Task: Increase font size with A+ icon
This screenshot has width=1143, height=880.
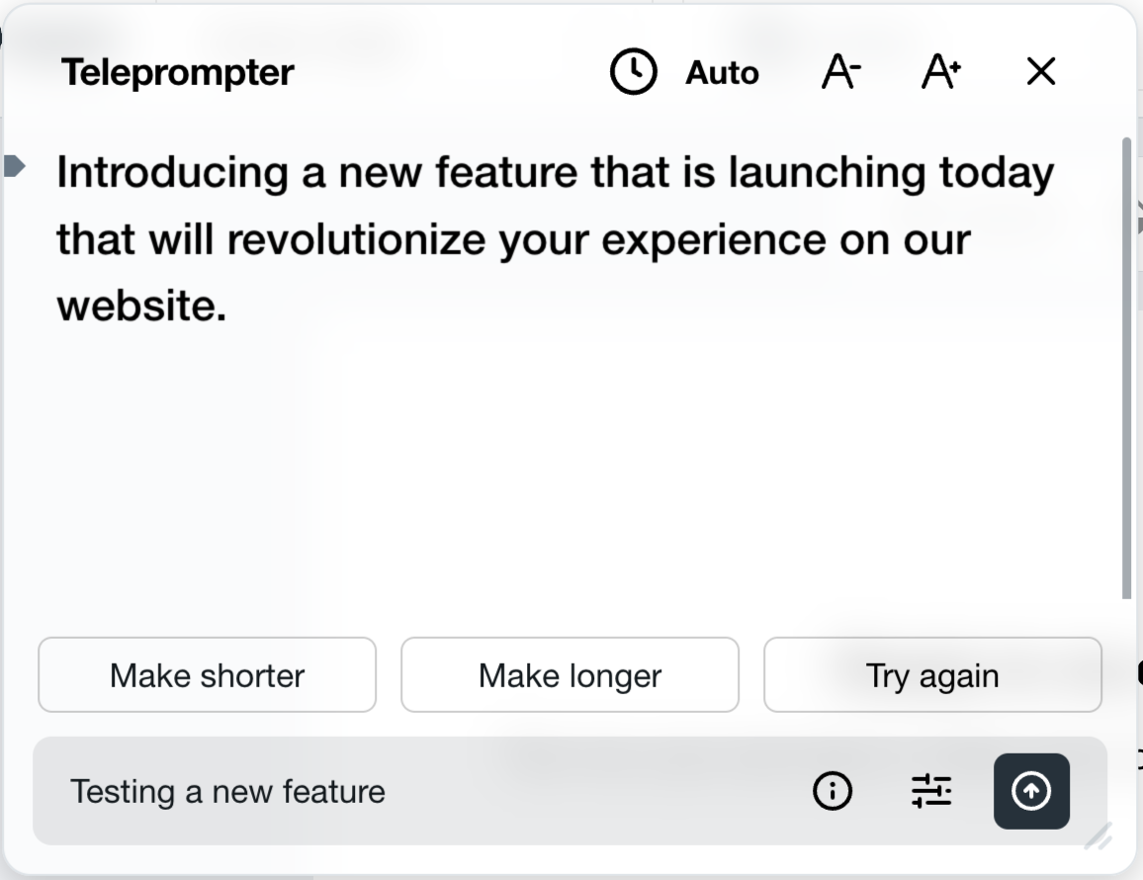Action: click(x=941, y=72)
